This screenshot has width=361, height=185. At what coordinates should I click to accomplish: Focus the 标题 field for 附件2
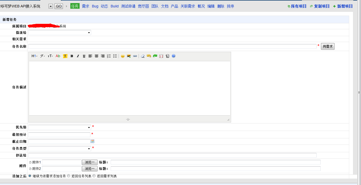216,169
